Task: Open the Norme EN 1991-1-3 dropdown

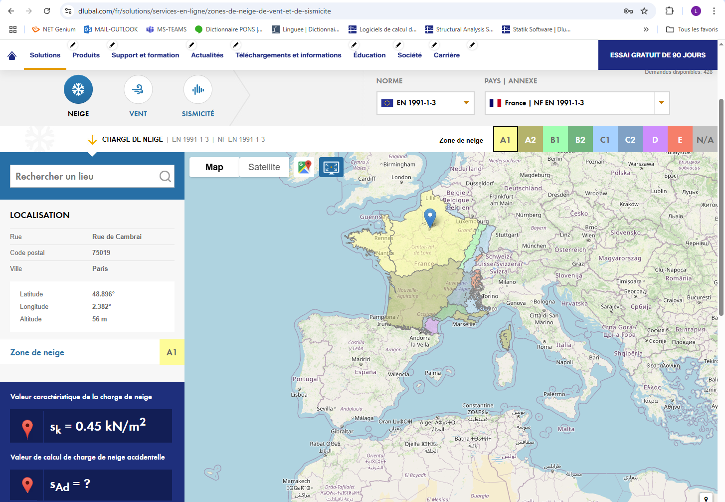Action: tap(425, 103)
